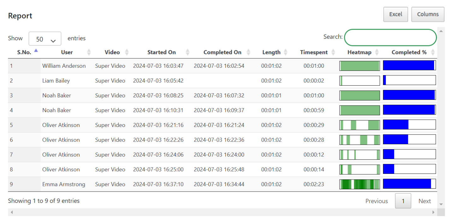Screen dimensions: 453x223
Task: Click the timespent value 00:02:23
Action: coord(314,184)
